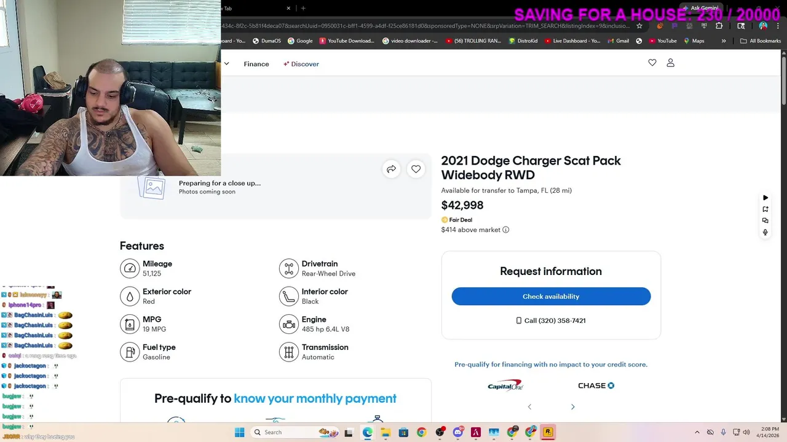Open the video downloader bookmark
The height and width of the screenshot is (442, 787).
click(x=410, y=41)
